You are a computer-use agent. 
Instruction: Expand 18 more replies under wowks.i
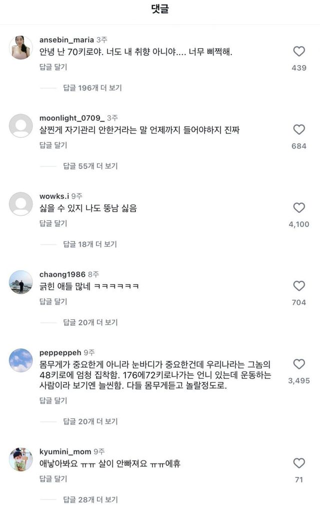[x=90, y=244]
